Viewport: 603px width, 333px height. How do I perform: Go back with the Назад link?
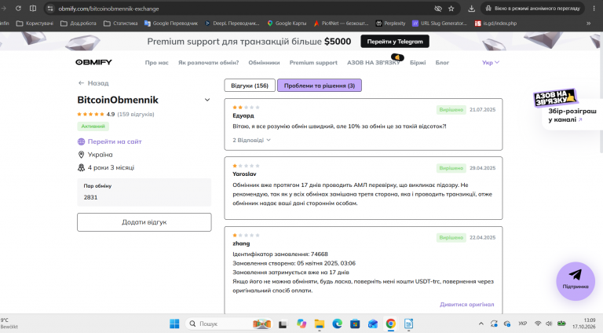point(93,83)
